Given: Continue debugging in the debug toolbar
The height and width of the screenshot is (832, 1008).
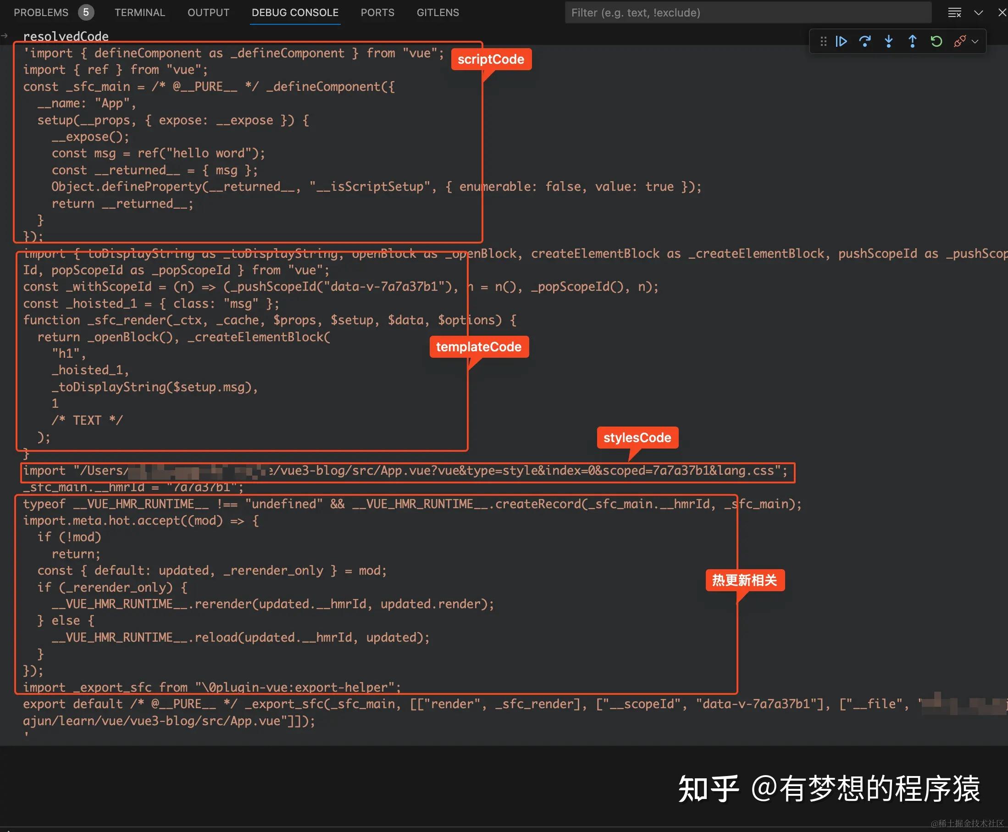Looking at the screenshot, I should [x=841, y=41].
